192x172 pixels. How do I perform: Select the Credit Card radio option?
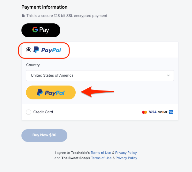[28, 112]
